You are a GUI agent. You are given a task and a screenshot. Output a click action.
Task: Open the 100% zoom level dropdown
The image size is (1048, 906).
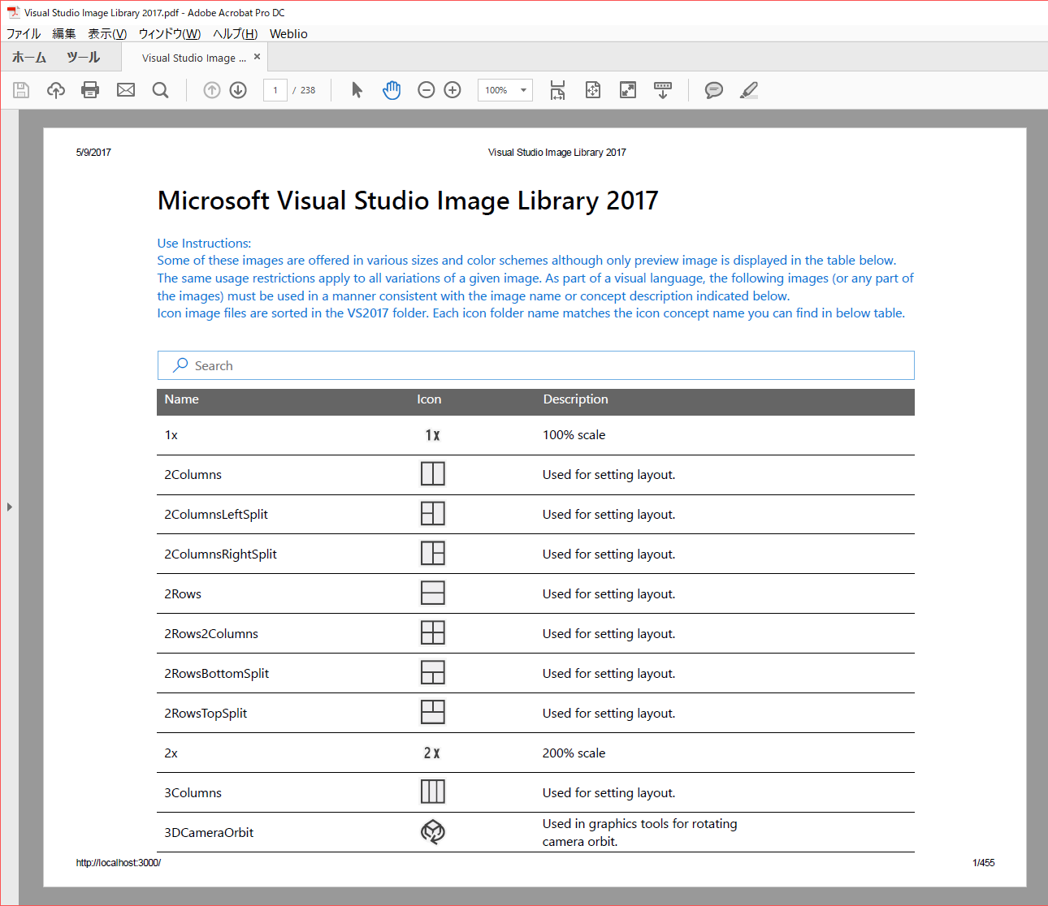(x=523, y=90)
